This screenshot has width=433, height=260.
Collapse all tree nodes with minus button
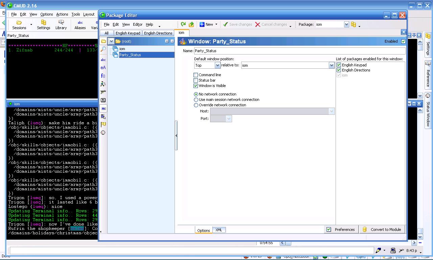point(172,41)
